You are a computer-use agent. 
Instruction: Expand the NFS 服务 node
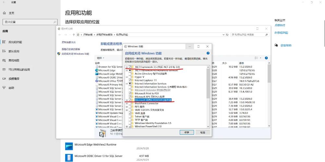[126, 107]
